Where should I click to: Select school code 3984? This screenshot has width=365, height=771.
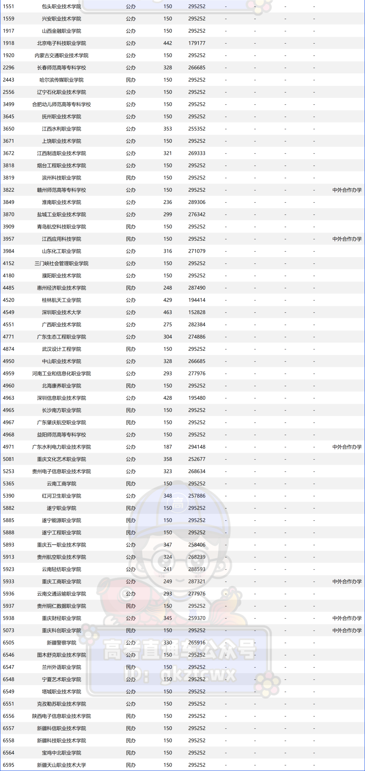point(9,251)
